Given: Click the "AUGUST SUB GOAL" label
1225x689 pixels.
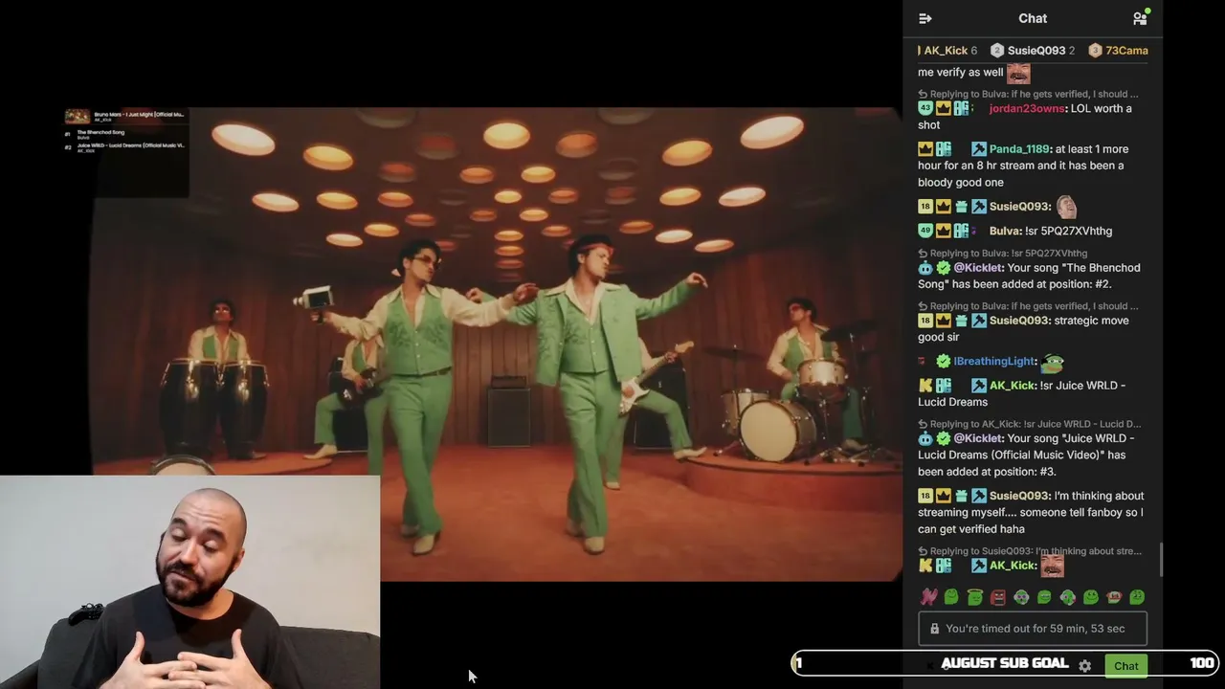Looking at the screenshot, I should coord(1004,663).
